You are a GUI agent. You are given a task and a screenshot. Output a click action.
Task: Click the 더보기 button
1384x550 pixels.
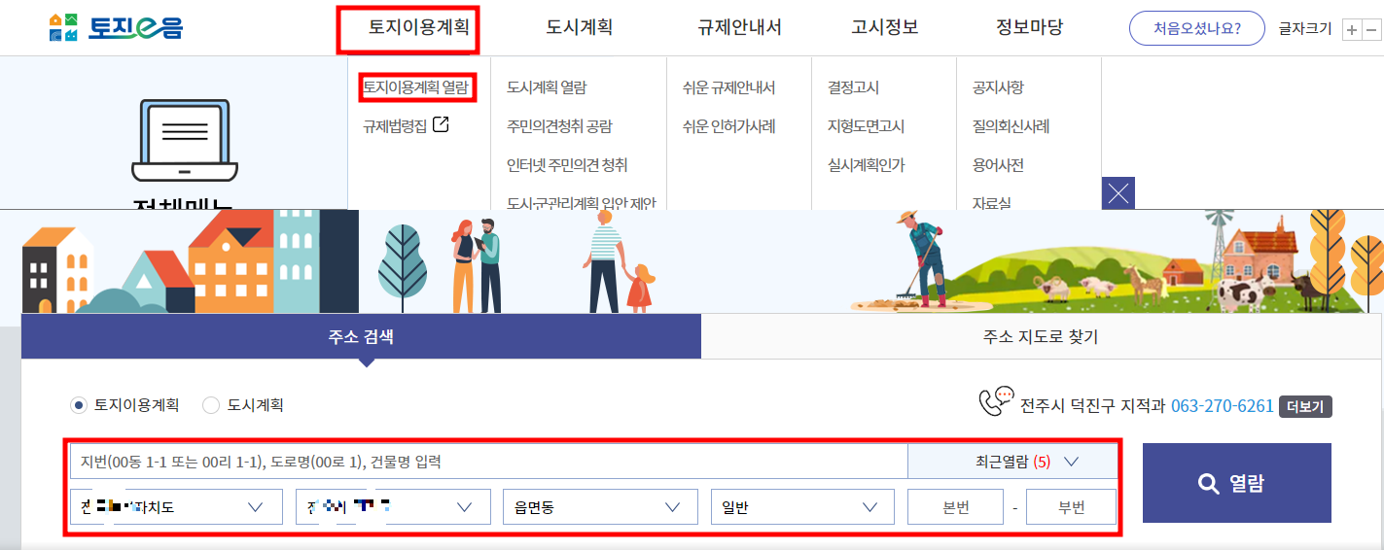point(1305,406)
